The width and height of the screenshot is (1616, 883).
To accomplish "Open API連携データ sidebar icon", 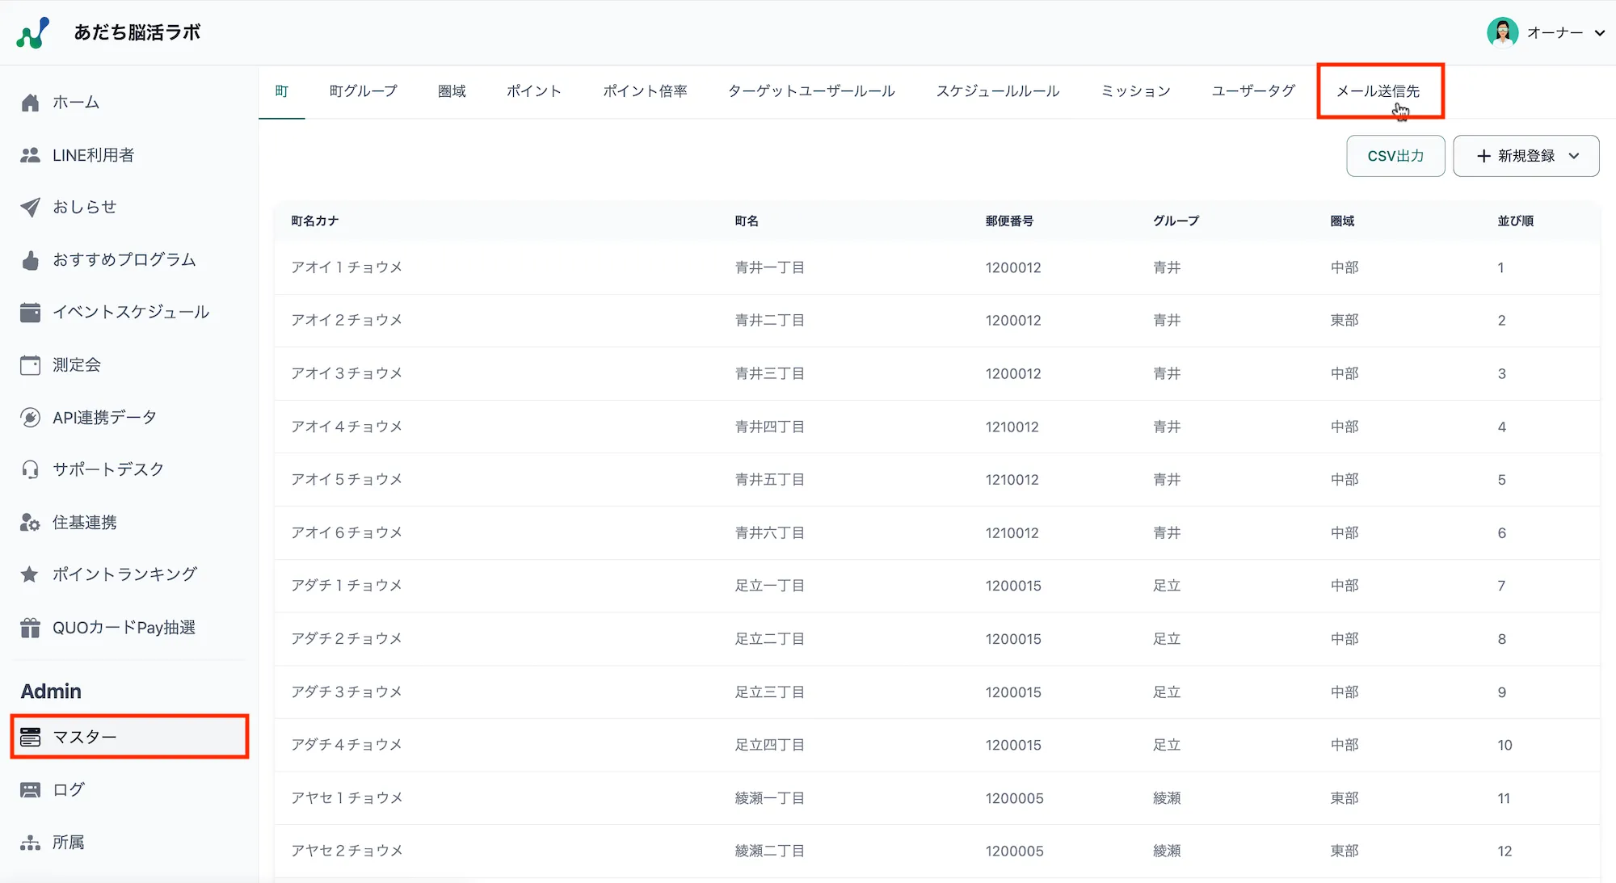I will click(x=31, y=418).
